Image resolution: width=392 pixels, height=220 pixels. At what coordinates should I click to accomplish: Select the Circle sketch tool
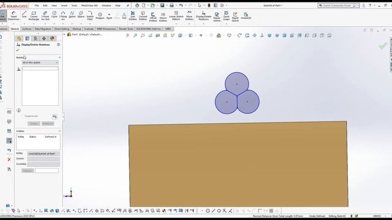[x=55, y=15]
